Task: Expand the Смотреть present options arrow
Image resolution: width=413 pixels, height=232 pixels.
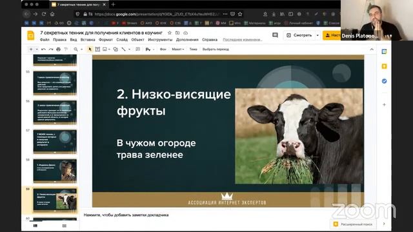Action: [317, 35]
